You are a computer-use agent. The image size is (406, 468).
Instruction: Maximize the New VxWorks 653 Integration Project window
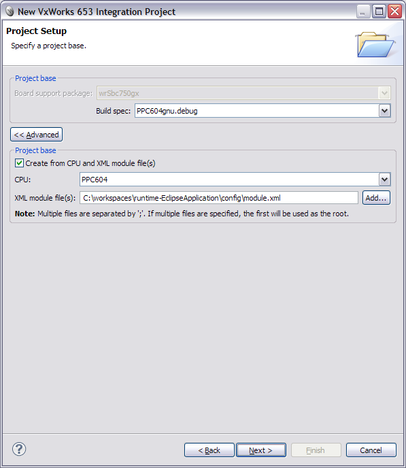click(379, 12)
